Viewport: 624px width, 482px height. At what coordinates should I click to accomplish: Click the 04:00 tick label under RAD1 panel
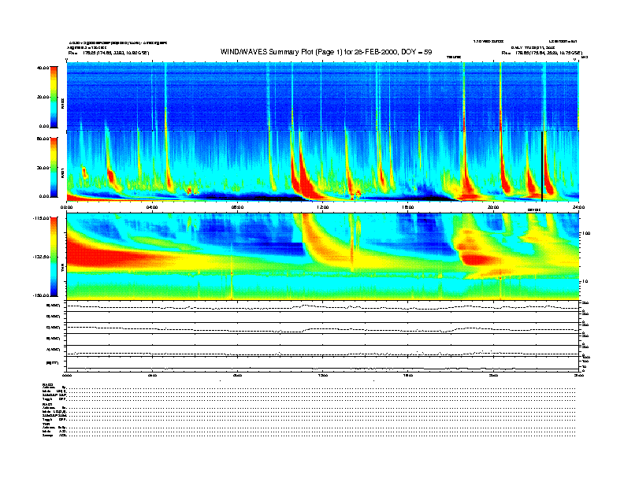(x=152, y=207)
